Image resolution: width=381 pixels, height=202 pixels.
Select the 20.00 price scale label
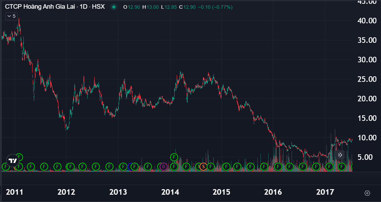367,99
